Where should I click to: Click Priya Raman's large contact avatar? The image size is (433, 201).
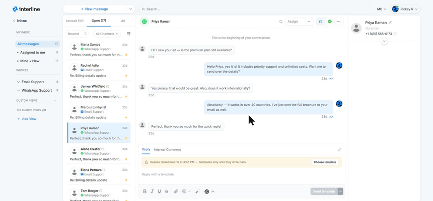356,28
